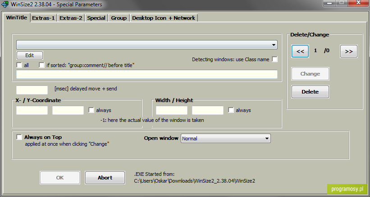
Task: Expand the window title dropdown list
Action: coord(147,45)
